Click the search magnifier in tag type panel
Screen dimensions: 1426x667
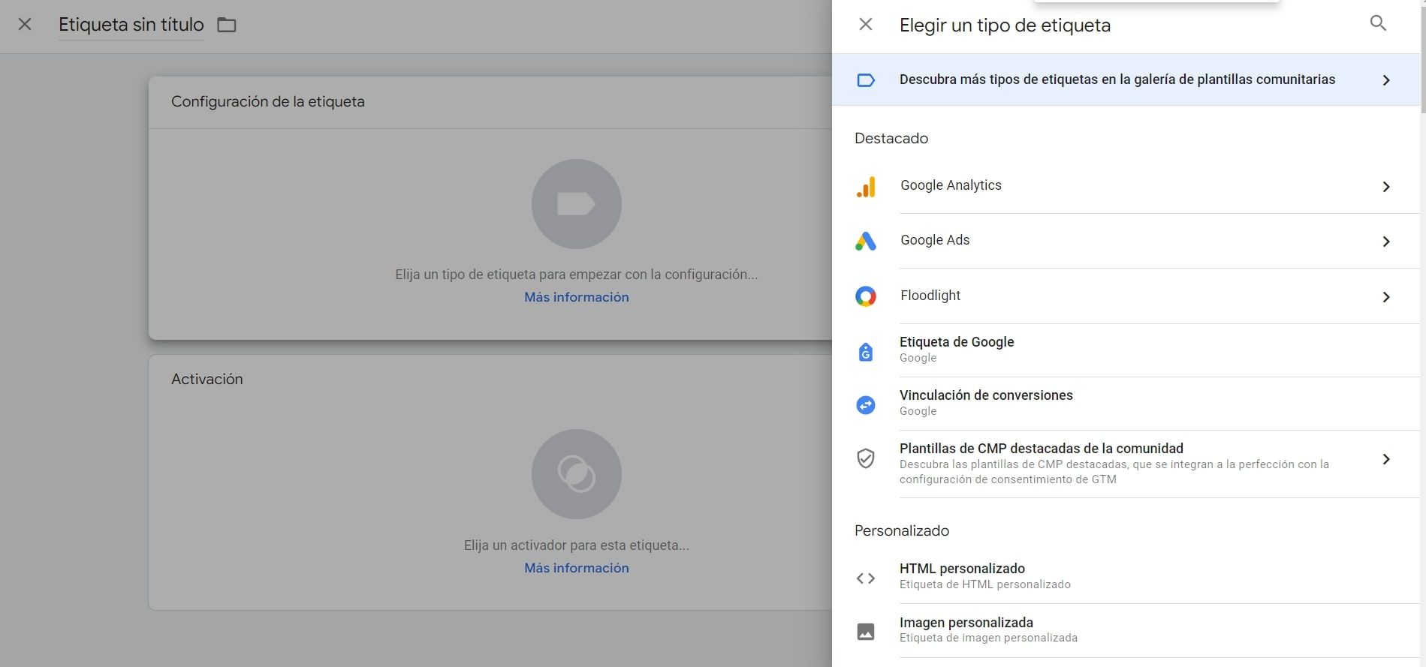[x=1378, y=23]
